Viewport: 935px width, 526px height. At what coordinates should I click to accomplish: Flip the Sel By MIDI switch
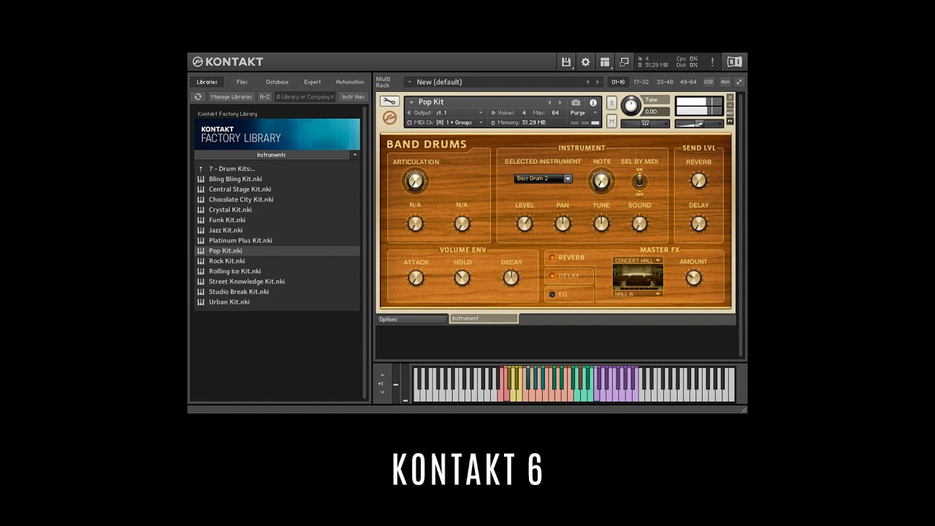[639, 181]
